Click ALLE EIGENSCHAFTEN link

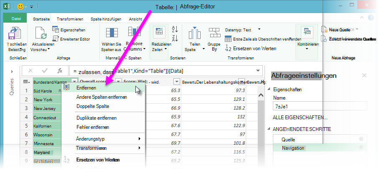point(300,118)
